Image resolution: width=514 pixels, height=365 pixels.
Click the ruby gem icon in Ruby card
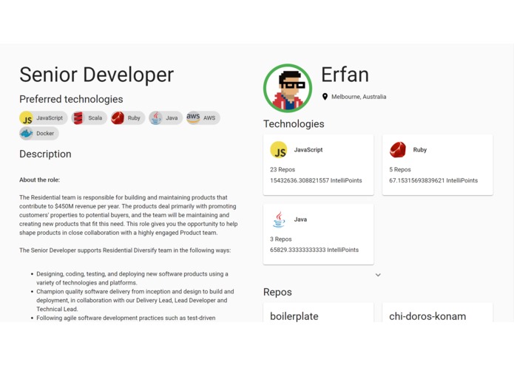(x=398, y=150)
